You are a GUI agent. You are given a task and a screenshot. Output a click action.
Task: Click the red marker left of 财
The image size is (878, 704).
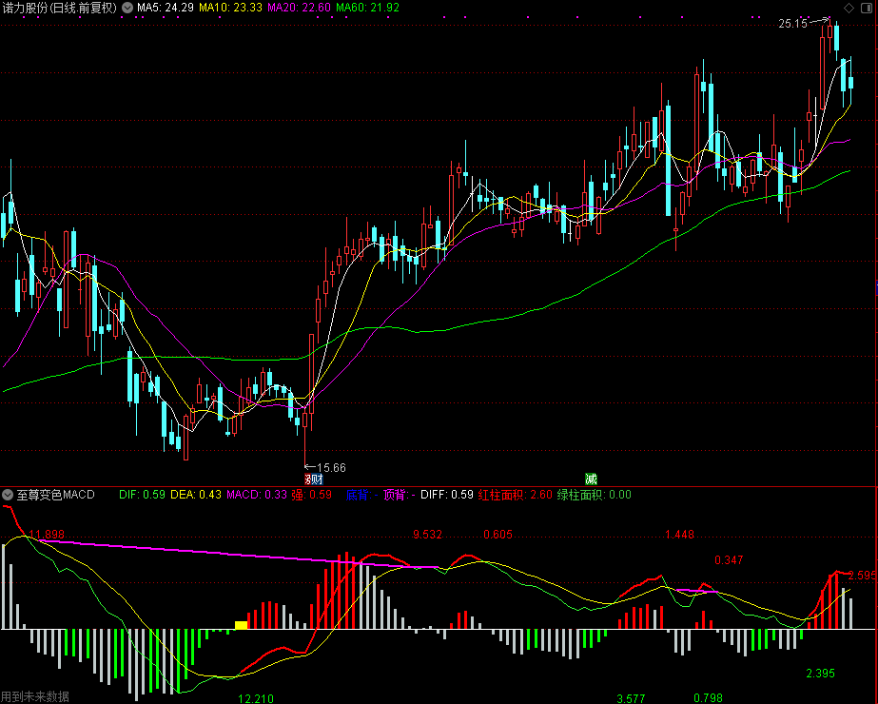click(x=307, y=479)
